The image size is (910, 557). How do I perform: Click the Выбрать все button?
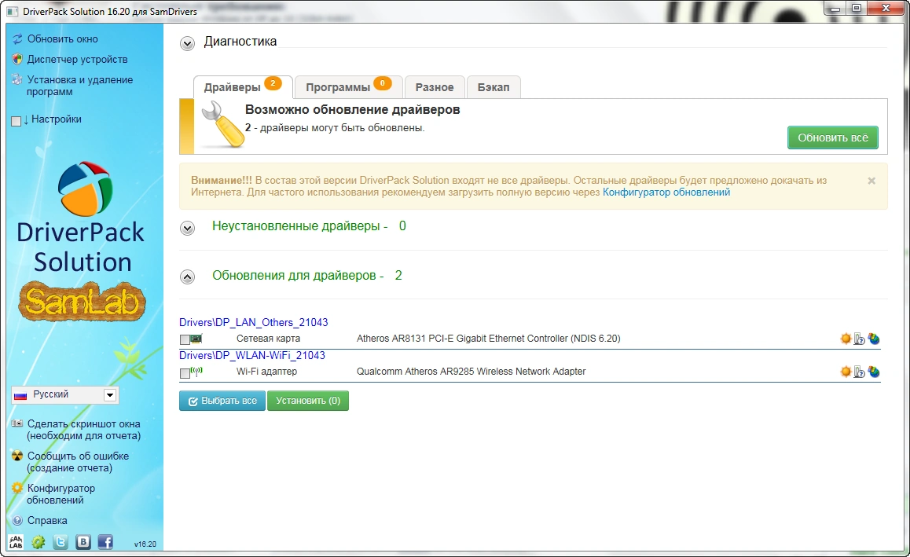coord(222,401)
